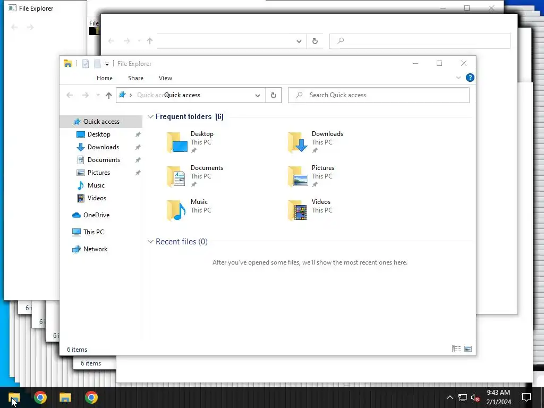Open Network in the navigation pane
544x408 pixels.
95,249
